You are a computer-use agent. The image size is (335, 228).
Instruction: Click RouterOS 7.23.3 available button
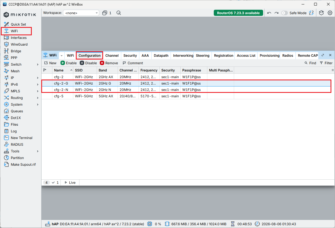coord(238,13)
